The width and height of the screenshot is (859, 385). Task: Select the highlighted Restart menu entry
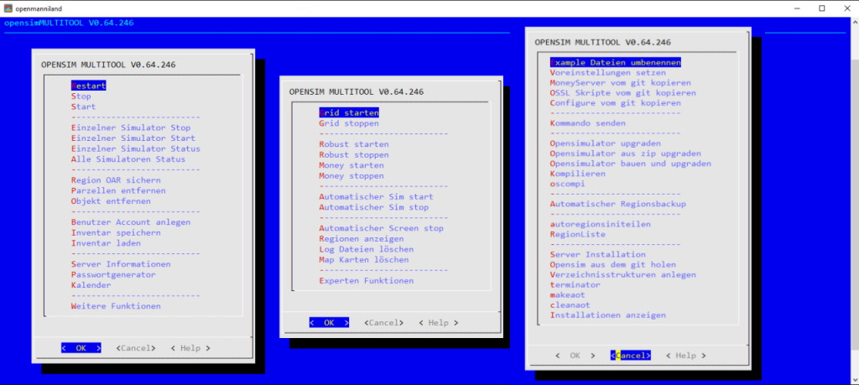point(89,86)
